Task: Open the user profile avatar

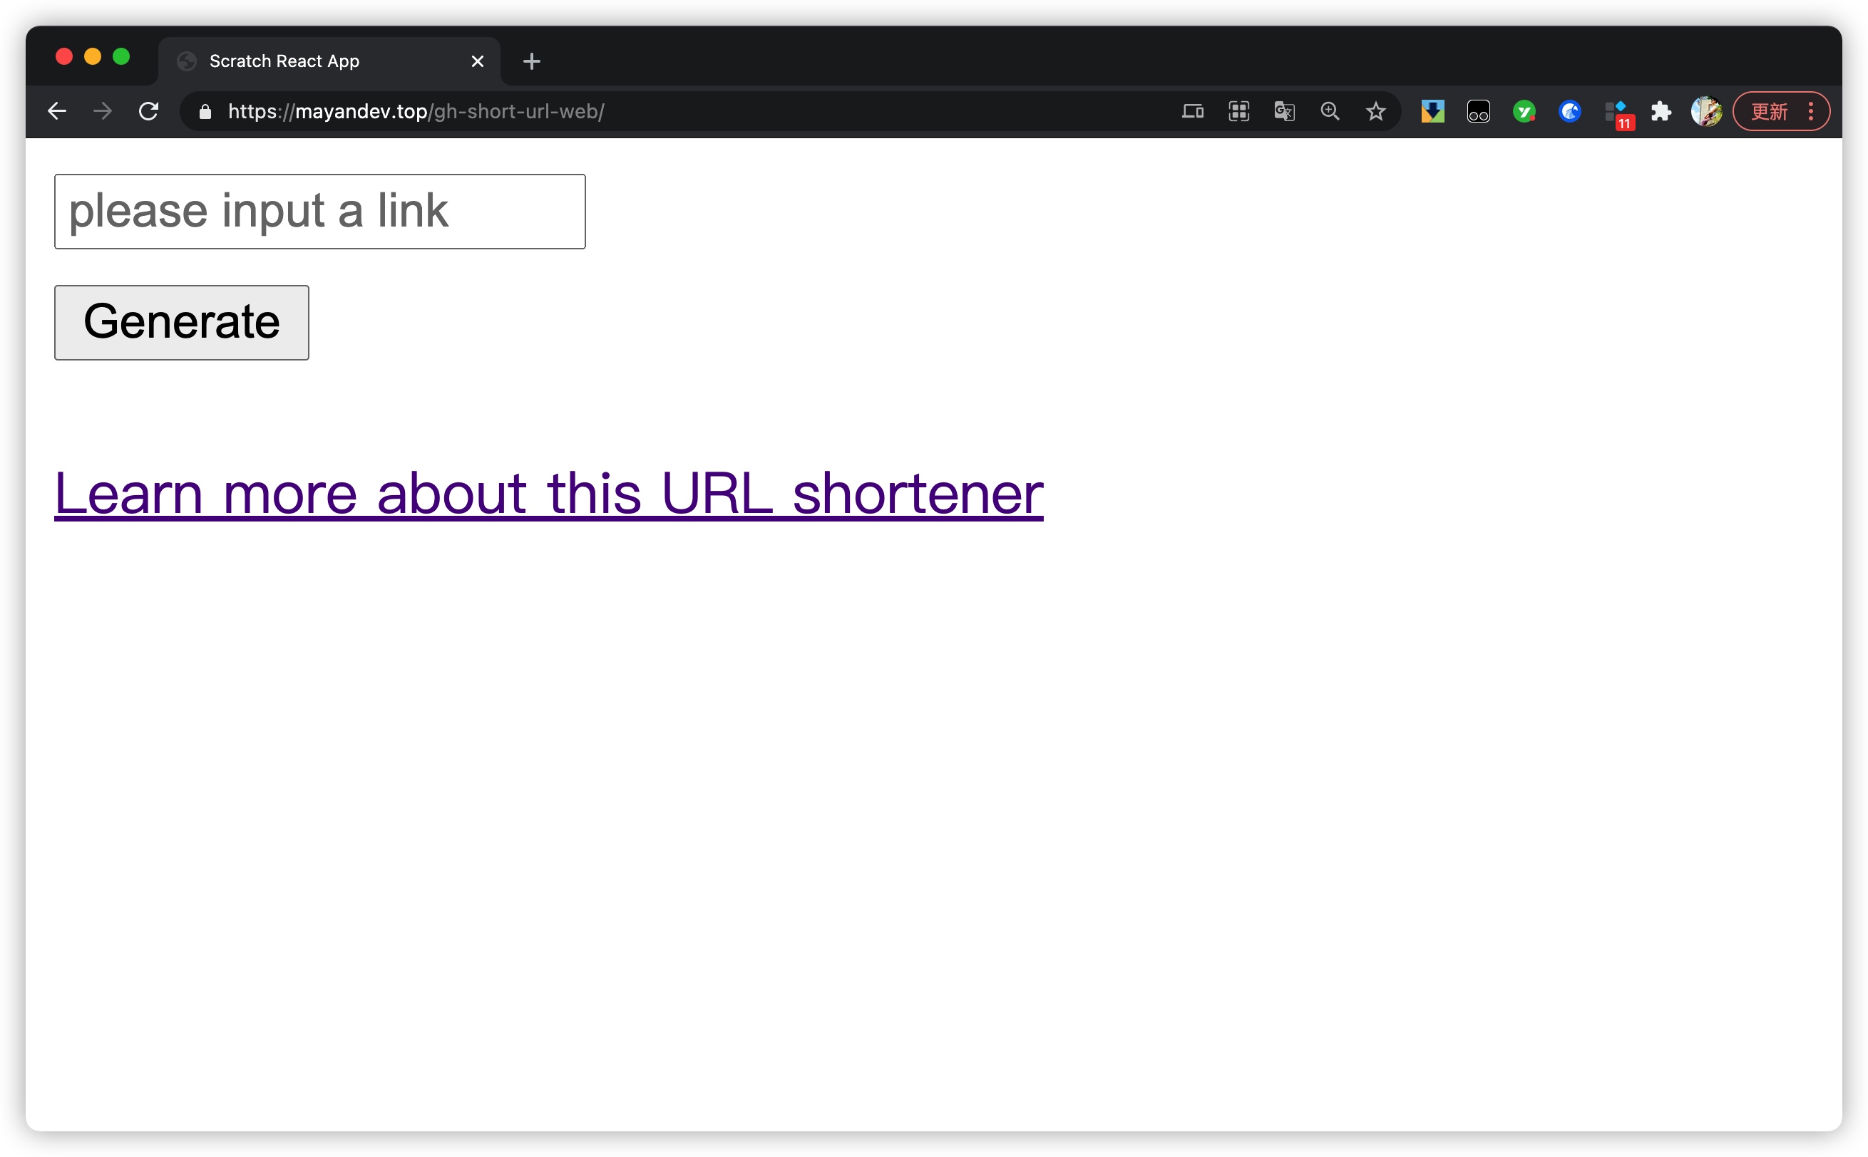Action: click(1705, 112)
